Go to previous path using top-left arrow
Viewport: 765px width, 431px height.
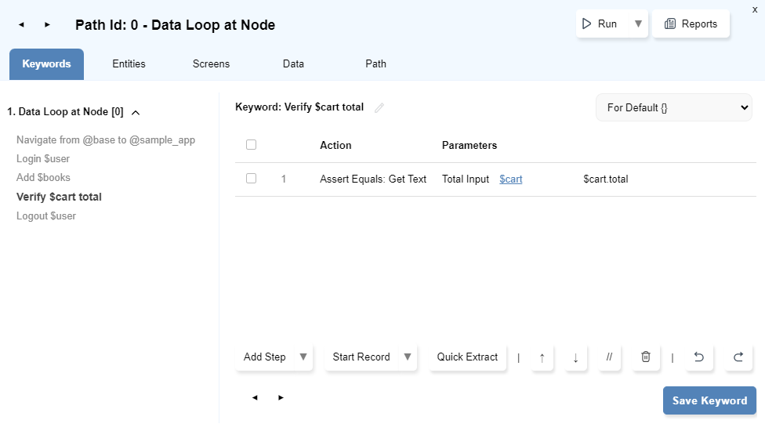click(21, 25)
